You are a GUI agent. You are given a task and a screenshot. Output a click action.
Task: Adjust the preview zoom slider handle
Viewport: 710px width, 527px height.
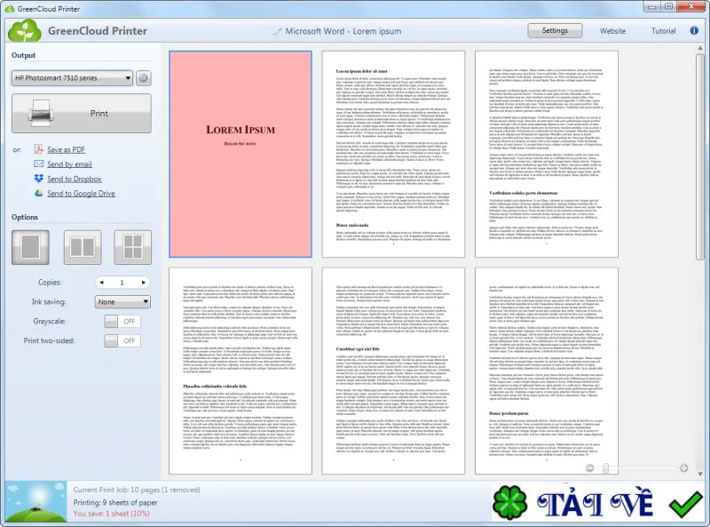pos(605,468)
